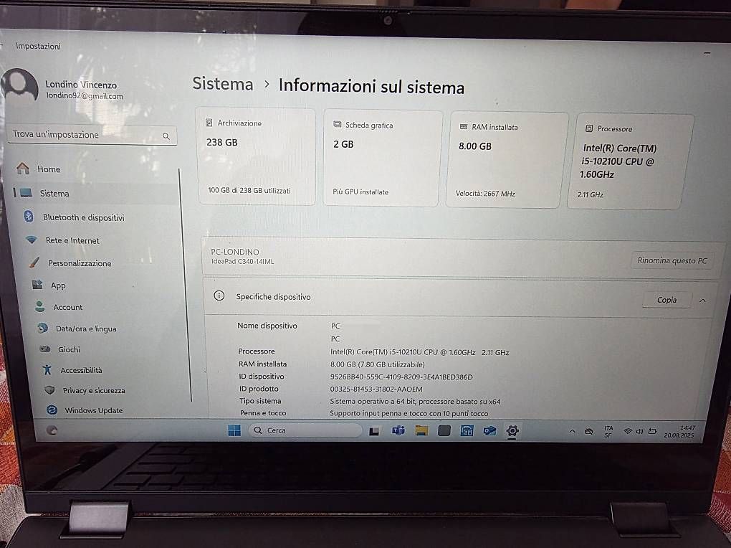Click the Processore info card
The height and width of the screenshot is (548, 731).
631,161
